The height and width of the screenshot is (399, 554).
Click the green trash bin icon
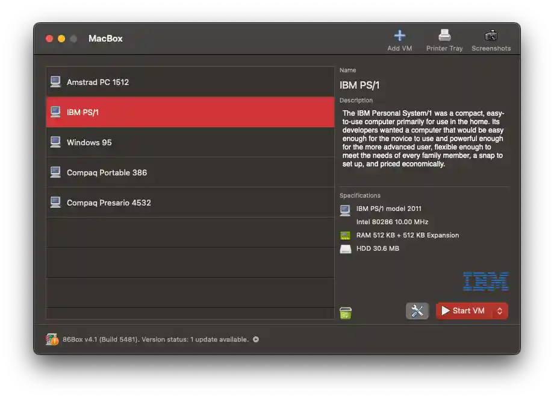click(x=346, y=313)
